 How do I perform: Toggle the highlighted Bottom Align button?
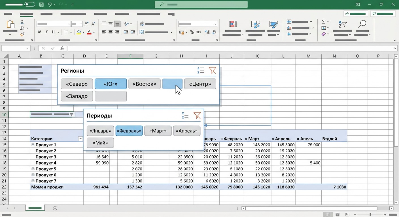tap(117, 24)
